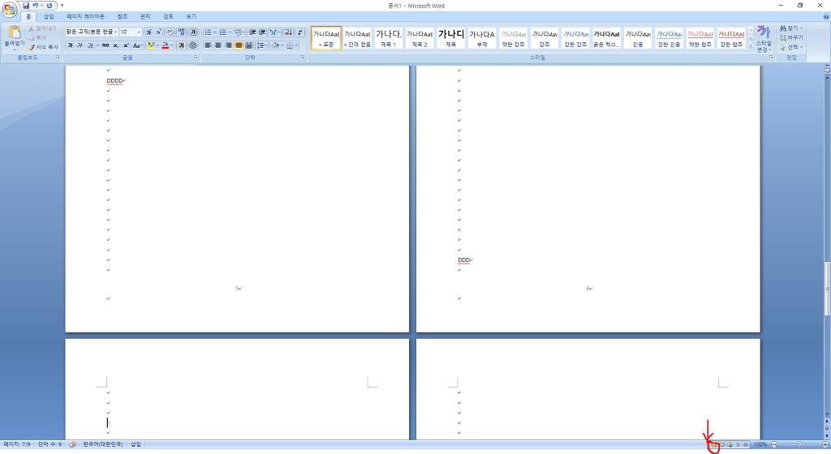Click the Office button logo
This screenshot has height=454, width=831.
[10, 9]
